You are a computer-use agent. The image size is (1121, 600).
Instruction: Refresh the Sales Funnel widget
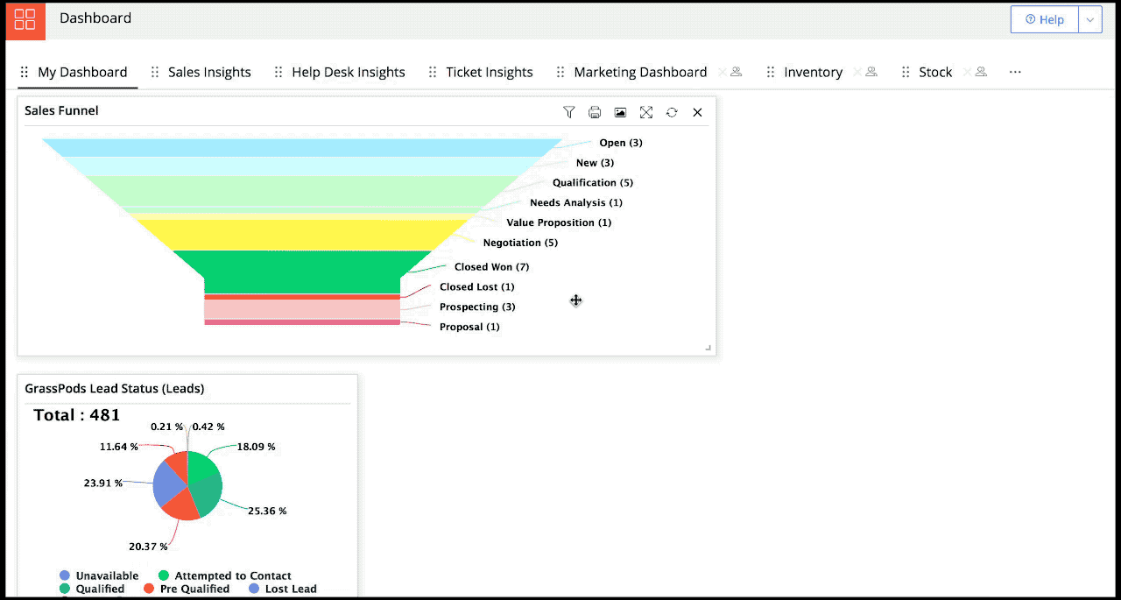tap(671, 112)
